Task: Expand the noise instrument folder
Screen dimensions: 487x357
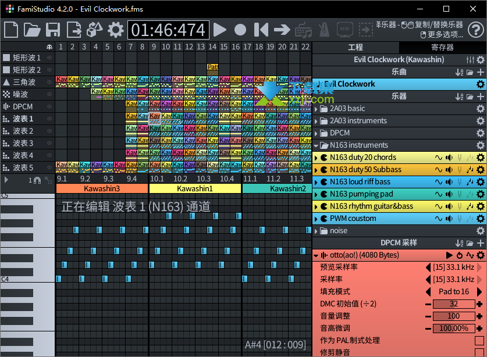Action: point(316,231)
